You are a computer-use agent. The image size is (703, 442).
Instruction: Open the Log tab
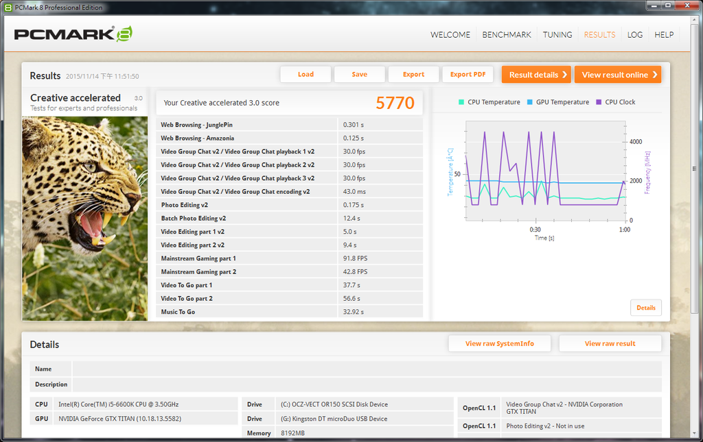(635, 35)
